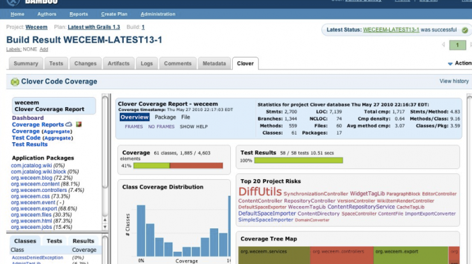Open org.weceem.files package

tap(31, 215)
